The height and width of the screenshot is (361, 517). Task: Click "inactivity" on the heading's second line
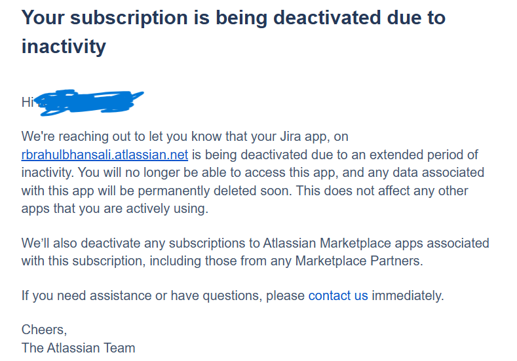(64, 47)
